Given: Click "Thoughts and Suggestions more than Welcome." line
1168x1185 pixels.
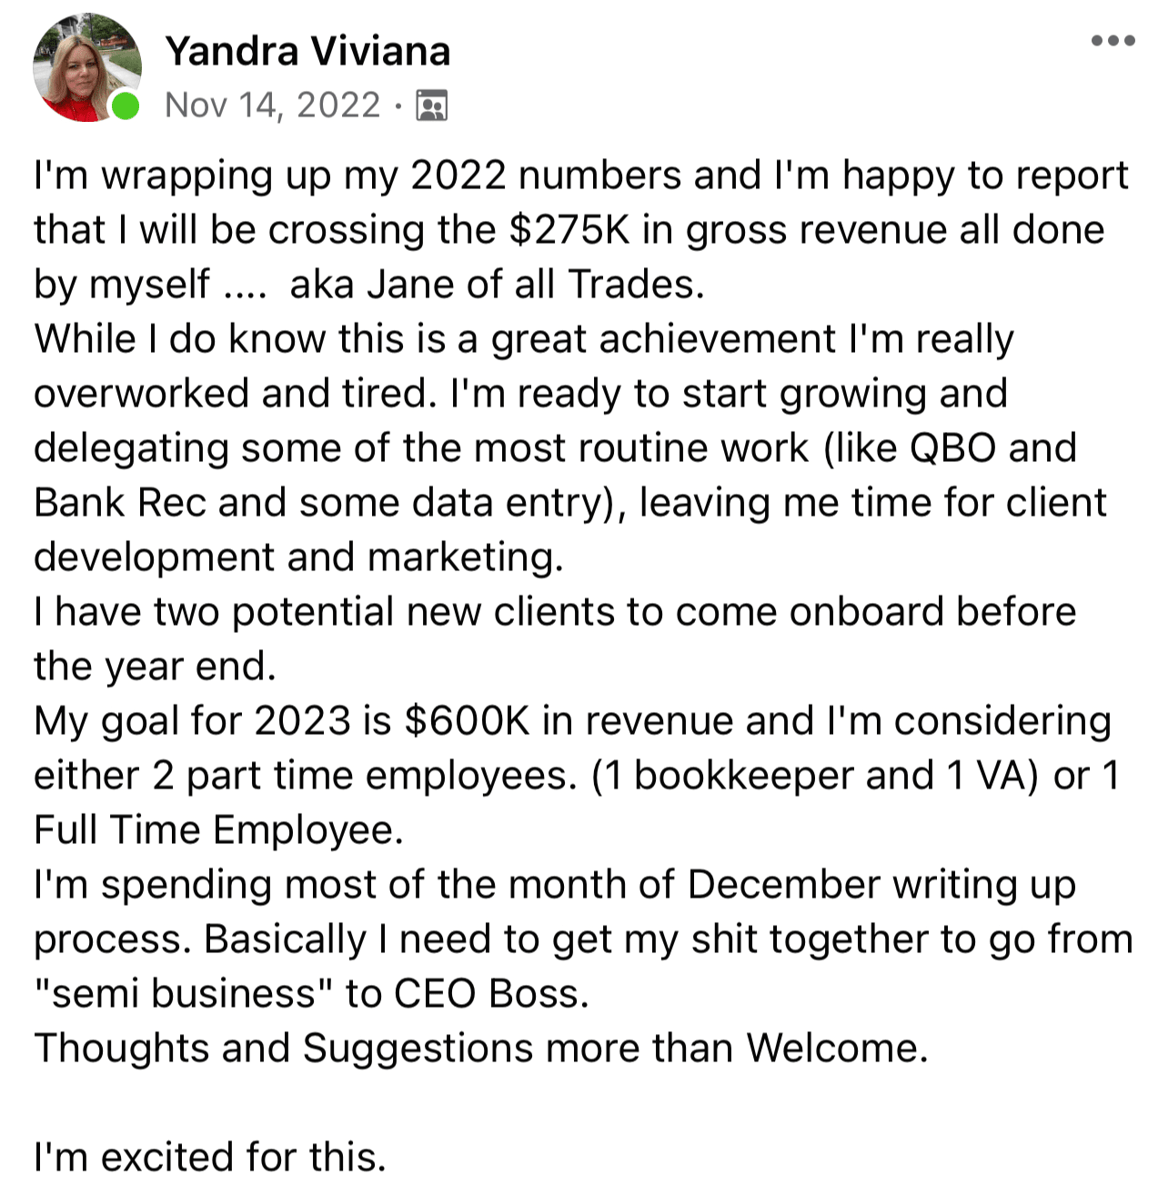Looking at the screenshot, I should (481, 1049).
